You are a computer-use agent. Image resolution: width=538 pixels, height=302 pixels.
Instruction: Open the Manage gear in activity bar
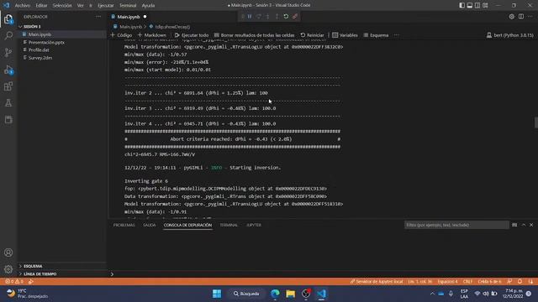(8, 269)
